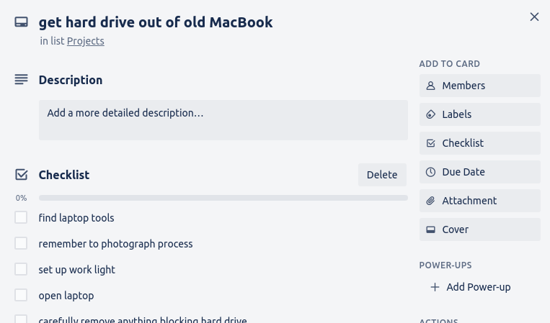Click the Cover icon in sidebar
Screen dimensions: 550x323
[431, 229]
